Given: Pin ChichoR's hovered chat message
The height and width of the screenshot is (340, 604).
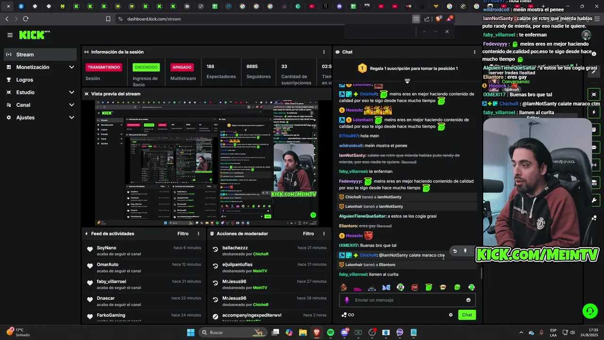Looking at the screenshot, I should [x=465, y=251].
